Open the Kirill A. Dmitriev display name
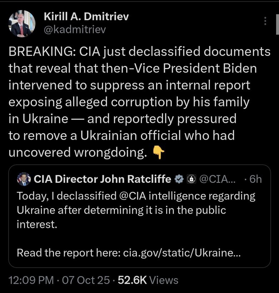 [86, 16]
